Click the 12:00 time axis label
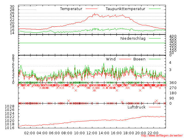Screen dimensions: 184x138 coord(92,133)
